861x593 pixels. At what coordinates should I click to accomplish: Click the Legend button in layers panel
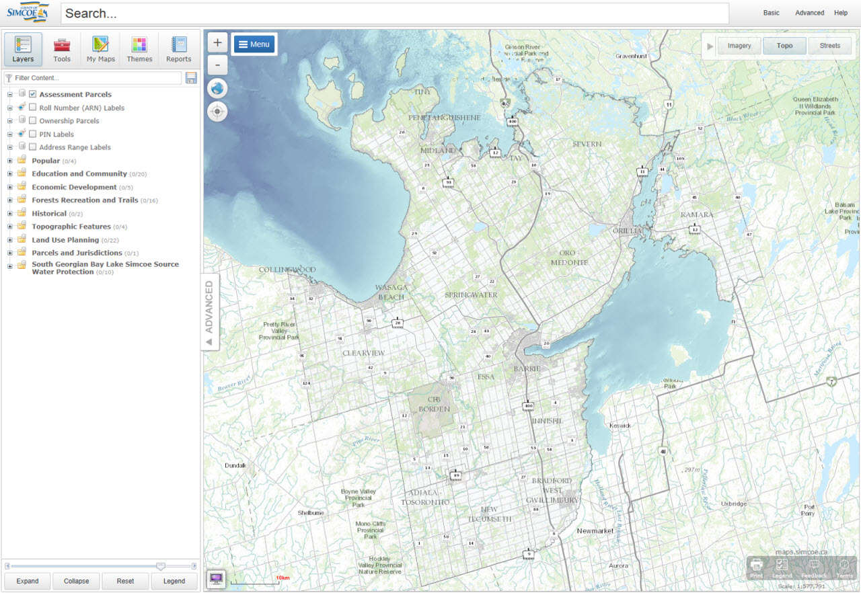point(174,581)
